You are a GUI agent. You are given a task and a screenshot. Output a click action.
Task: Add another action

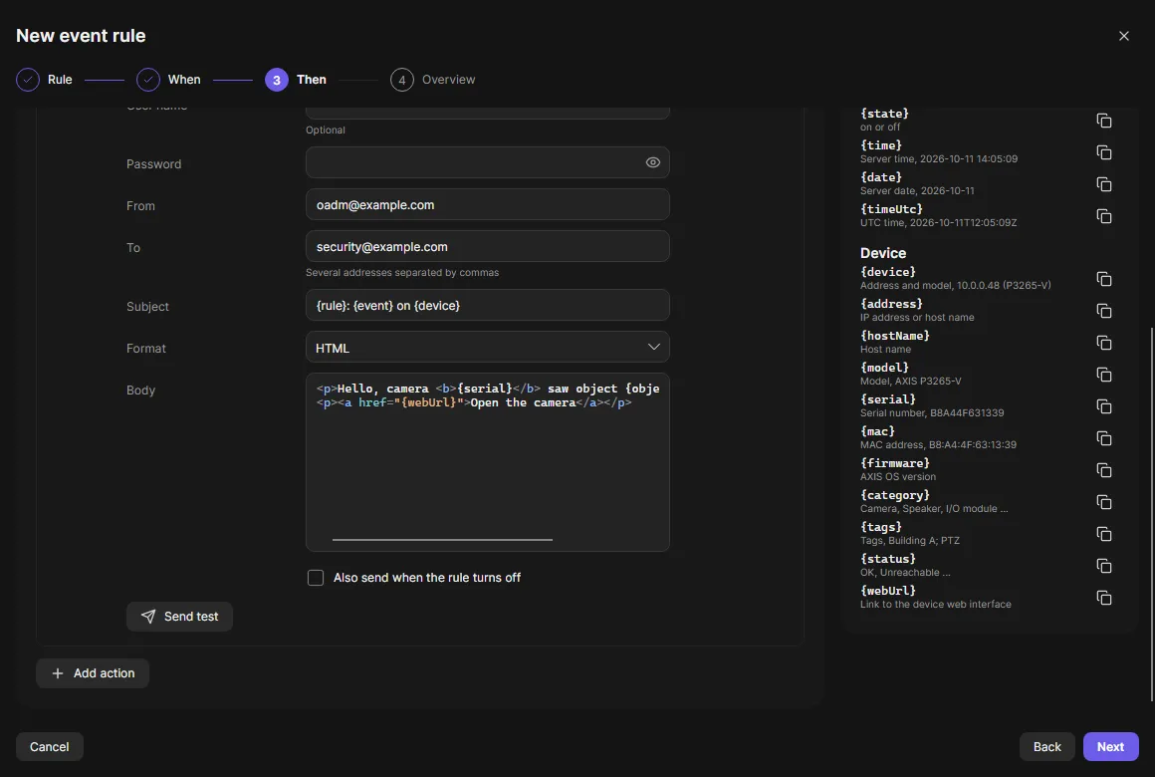pos(92,673)
